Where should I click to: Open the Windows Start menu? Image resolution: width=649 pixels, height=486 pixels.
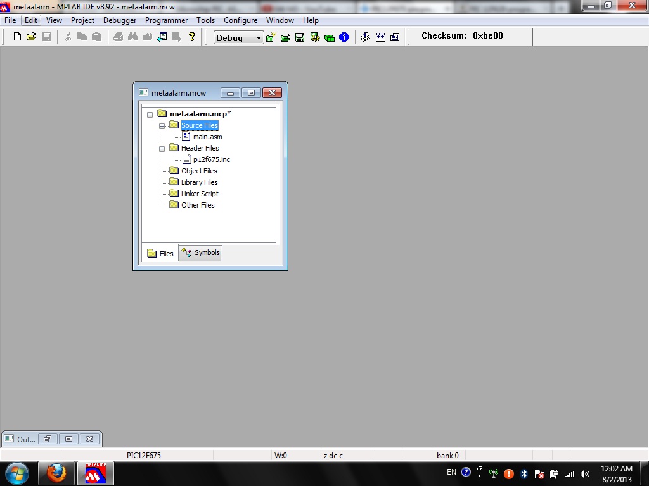point(17,473)
